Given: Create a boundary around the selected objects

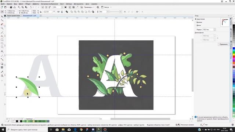Looking at the screenshot, I should pos(93,12).
